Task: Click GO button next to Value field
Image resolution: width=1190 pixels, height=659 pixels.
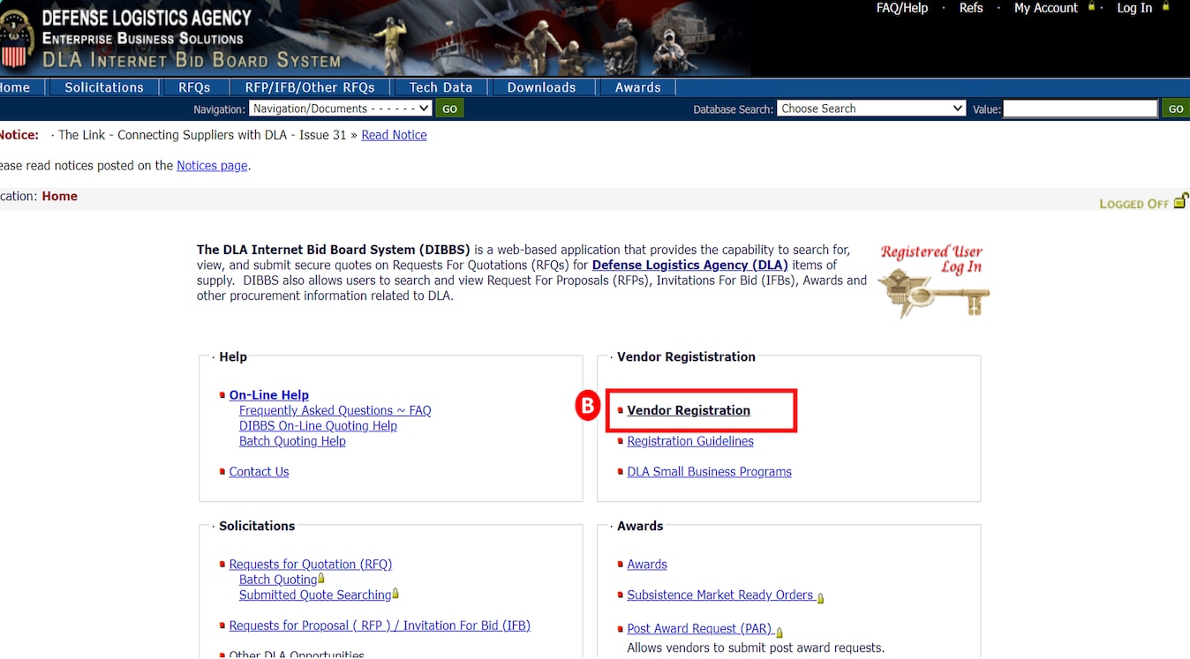Action: [x=1176, y=109]
